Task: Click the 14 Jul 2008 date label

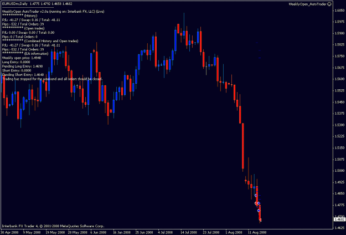Action: click(188, 233)
